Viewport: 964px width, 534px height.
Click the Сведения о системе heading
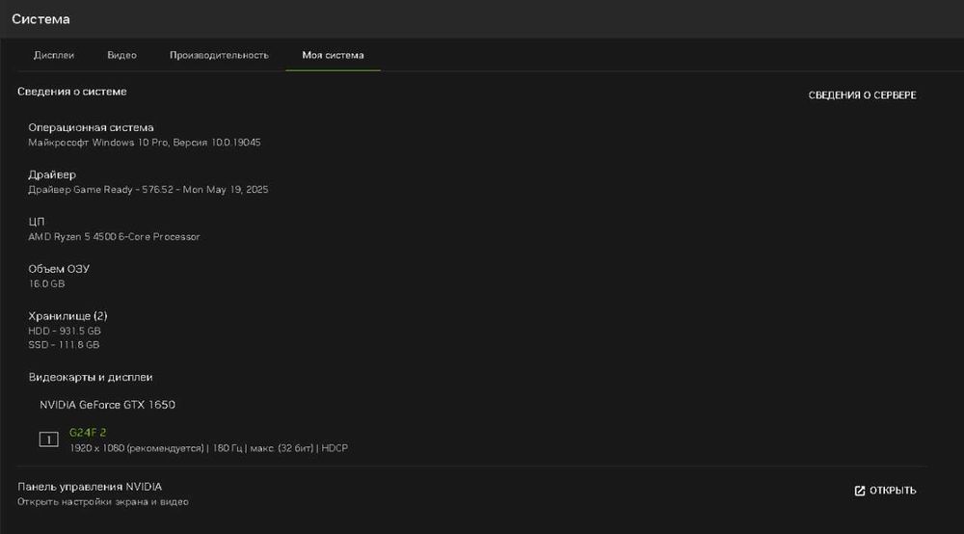pyautogui.click(x=72, y=92)
